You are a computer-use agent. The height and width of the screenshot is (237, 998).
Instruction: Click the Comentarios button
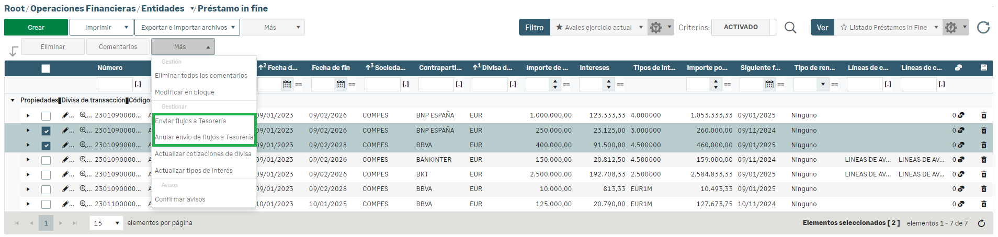pyautogui.click(x=118, y=47)
